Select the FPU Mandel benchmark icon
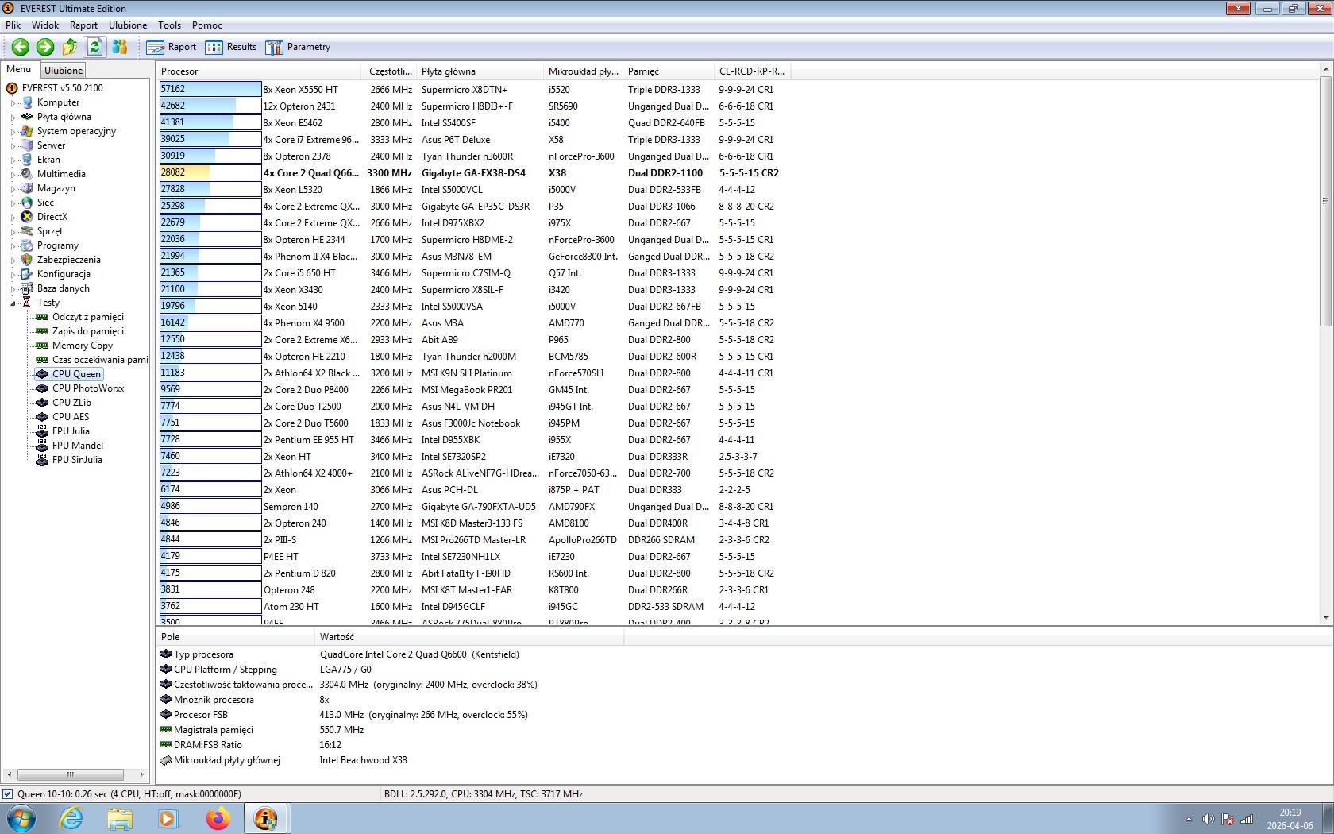The width and height of the screenshot is (1334, 834). (x=42, y=446)
